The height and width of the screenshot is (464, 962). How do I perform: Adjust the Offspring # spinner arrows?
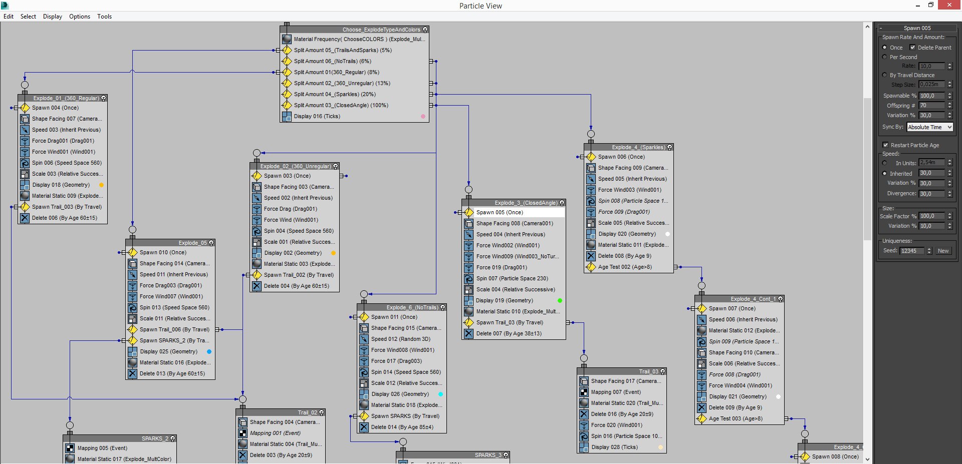(949, 106)
